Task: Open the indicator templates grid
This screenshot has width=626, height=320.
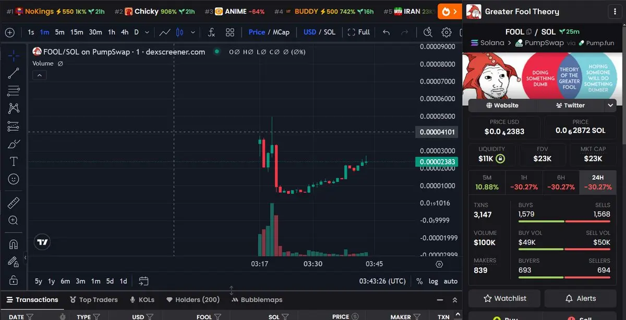Action: [230, 32]
